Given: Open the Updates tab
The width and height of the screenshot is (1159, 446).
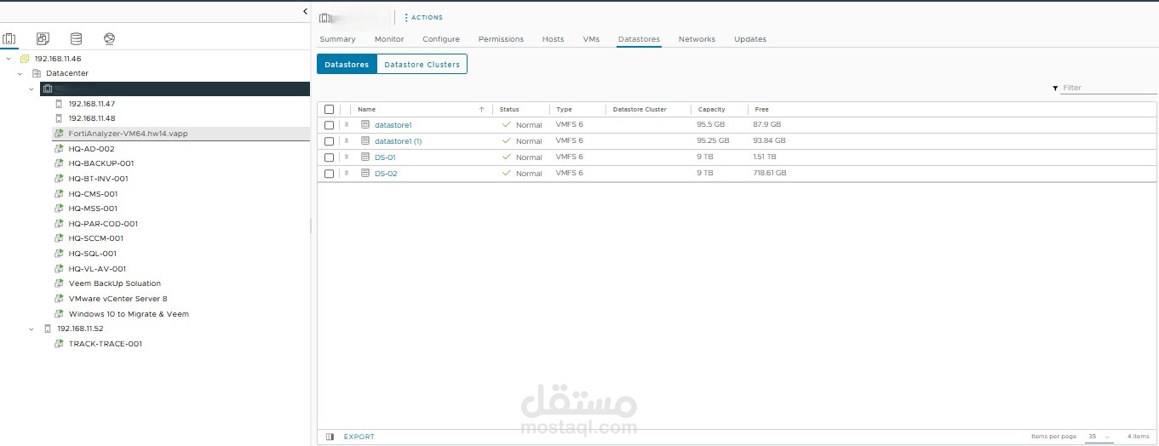Looking at the screenshot, I should click(x=750, y=39).
